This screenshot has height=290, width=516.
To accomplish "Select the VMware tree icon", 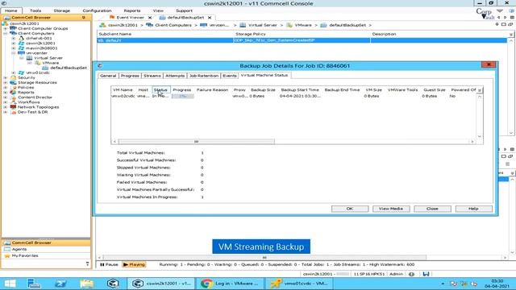I will point(38,63).
